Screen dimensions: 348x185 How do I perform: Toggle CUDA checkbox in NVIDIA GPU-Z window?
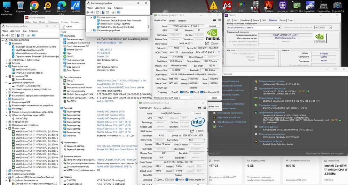coord(181,92)
